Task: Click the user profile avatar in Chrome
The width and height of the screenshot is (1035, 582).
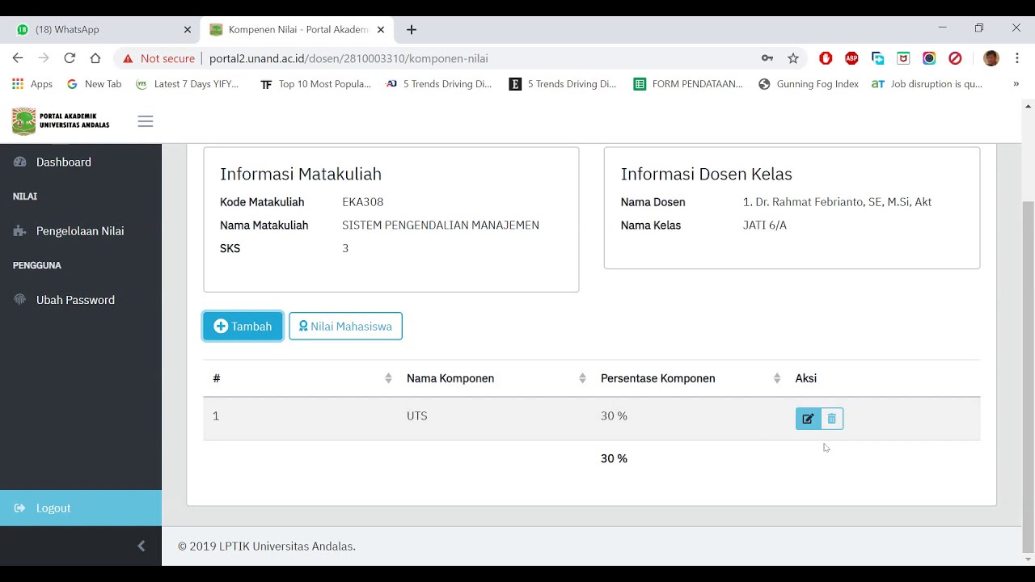Action: (x=991, y=58)
